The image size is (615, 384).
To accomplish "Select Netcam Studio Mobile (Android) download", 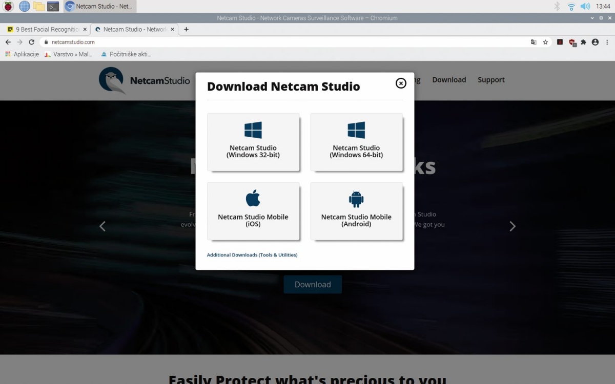I will 356,211.
